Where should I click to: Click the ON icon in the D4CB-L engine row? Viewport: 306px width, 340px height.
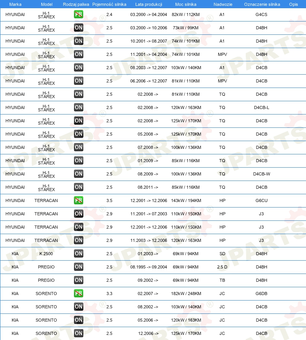click(x=78, y=107)
